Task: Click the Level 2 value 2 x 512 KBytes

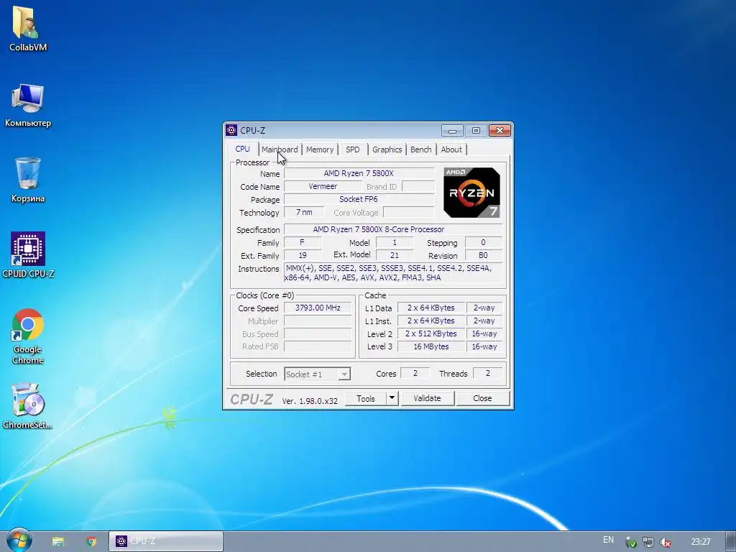Action: (431, 333)
